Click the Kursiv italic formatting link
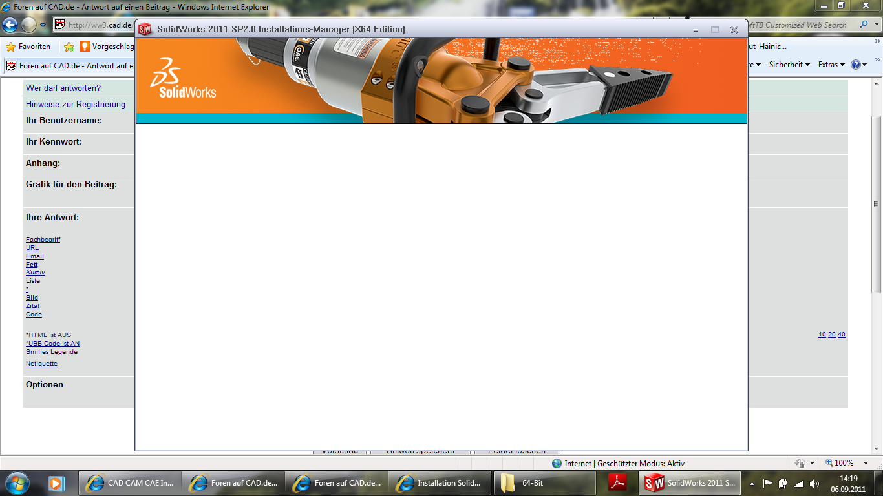The width and height of the screenshot is (883, 496). tap(36, 273)
